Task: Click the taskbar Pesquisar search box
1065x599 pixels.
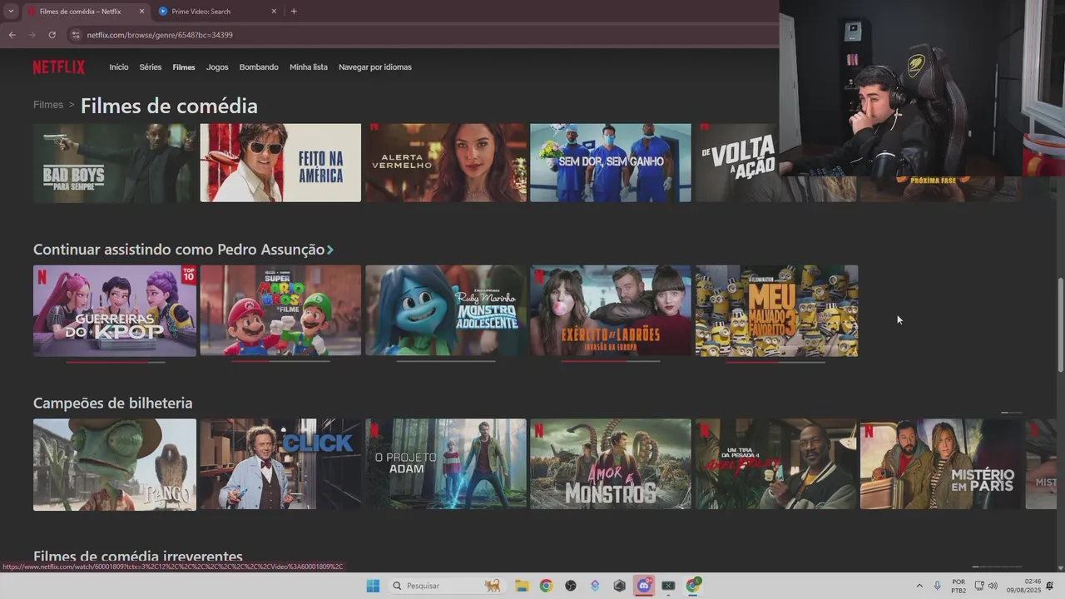Action: click(x=447, y=586)
